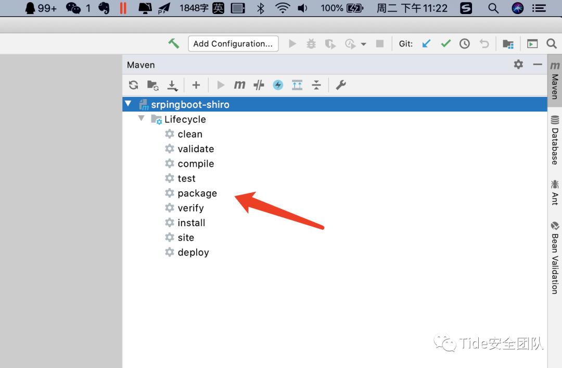Click Show Dependencies diagram icon
The height and width of the screenshot is (368, 562).
click(297, 85)
